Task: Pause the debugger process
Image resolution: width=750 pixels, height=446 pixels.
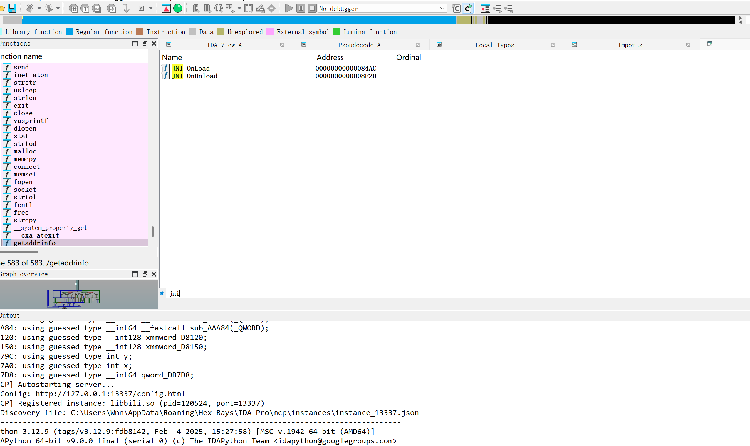Action: pyautogui.click(x=301, y=9)
